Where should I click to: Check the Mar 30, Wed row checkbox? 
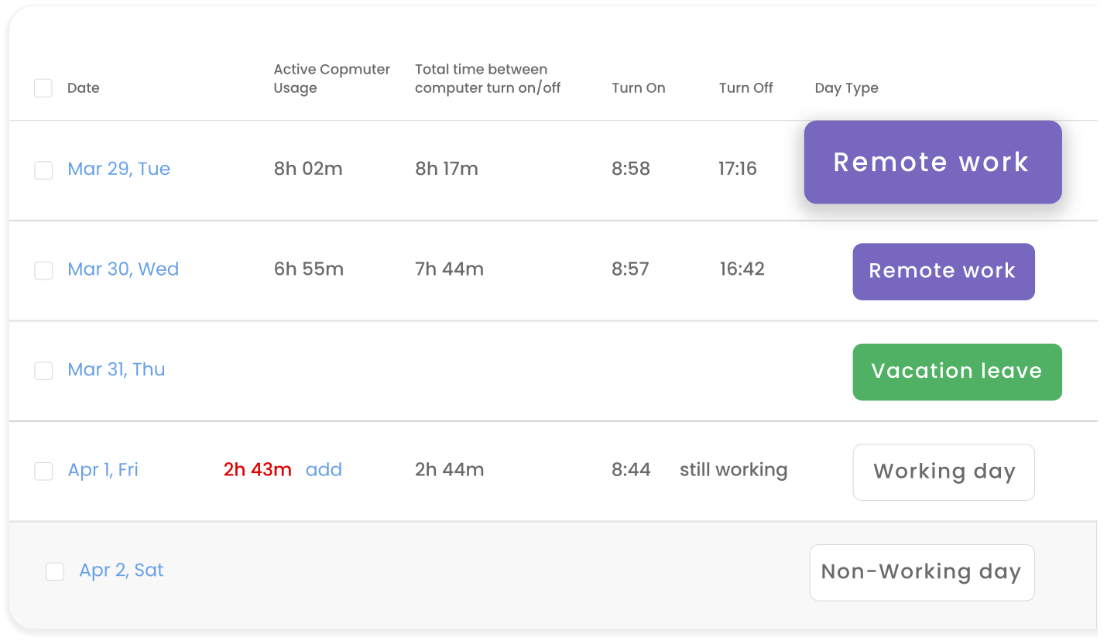tap(43, 270)
